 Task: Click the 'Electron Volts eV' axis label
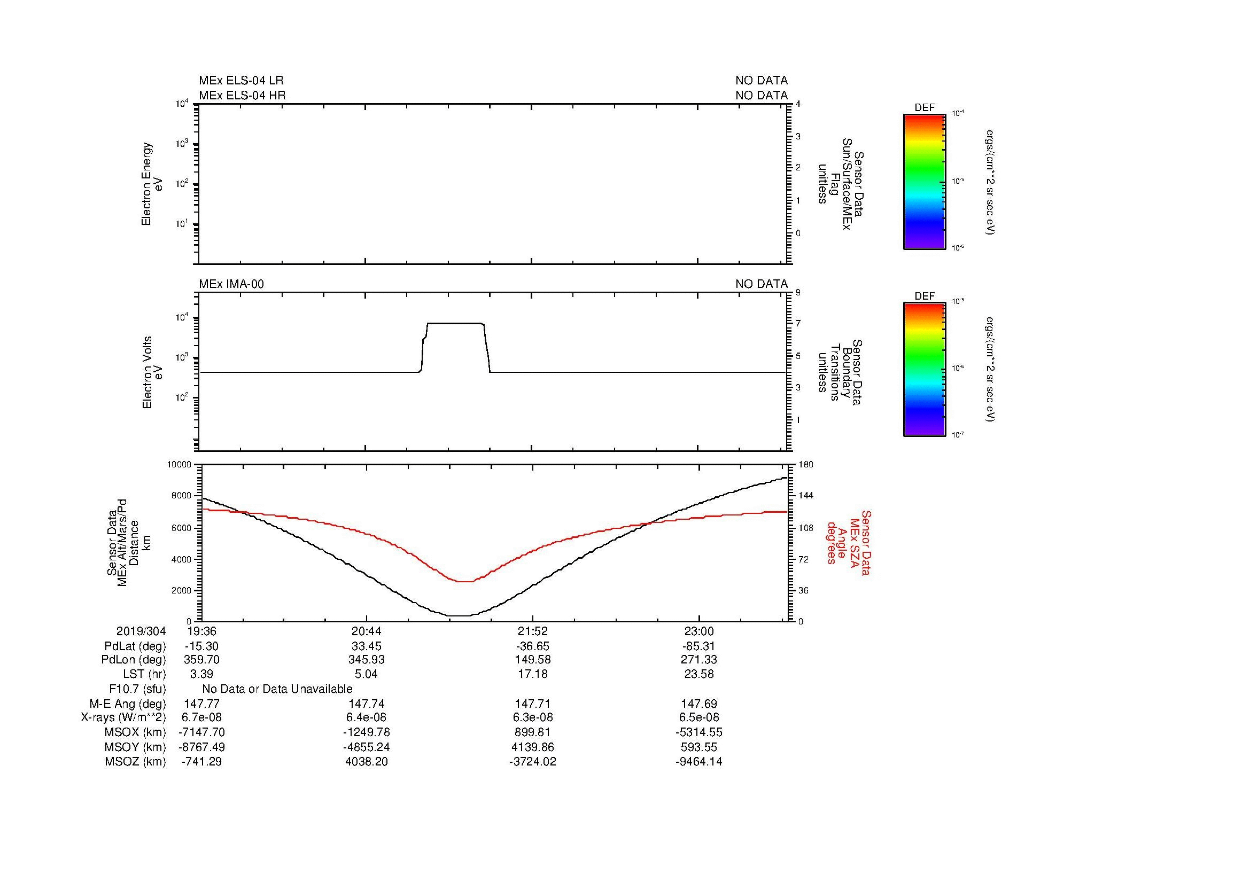coord(152,373)
